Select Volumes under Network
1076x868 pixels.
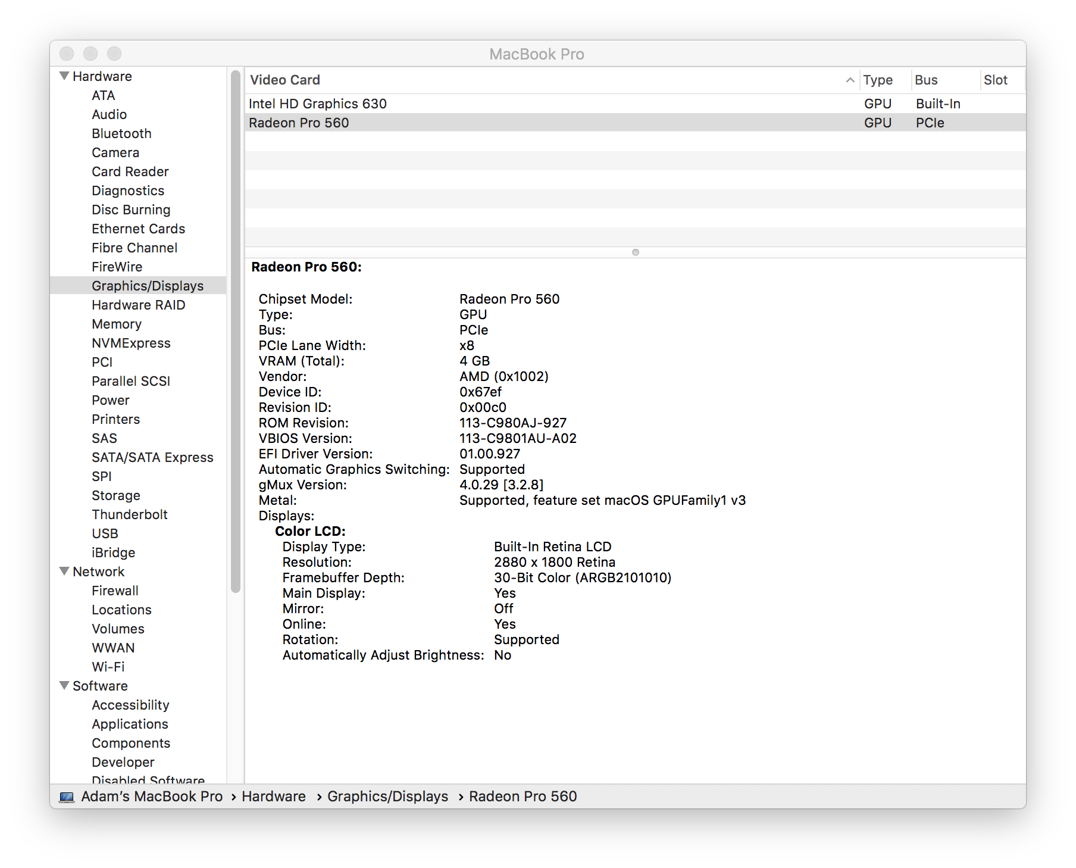coord(118,629)
